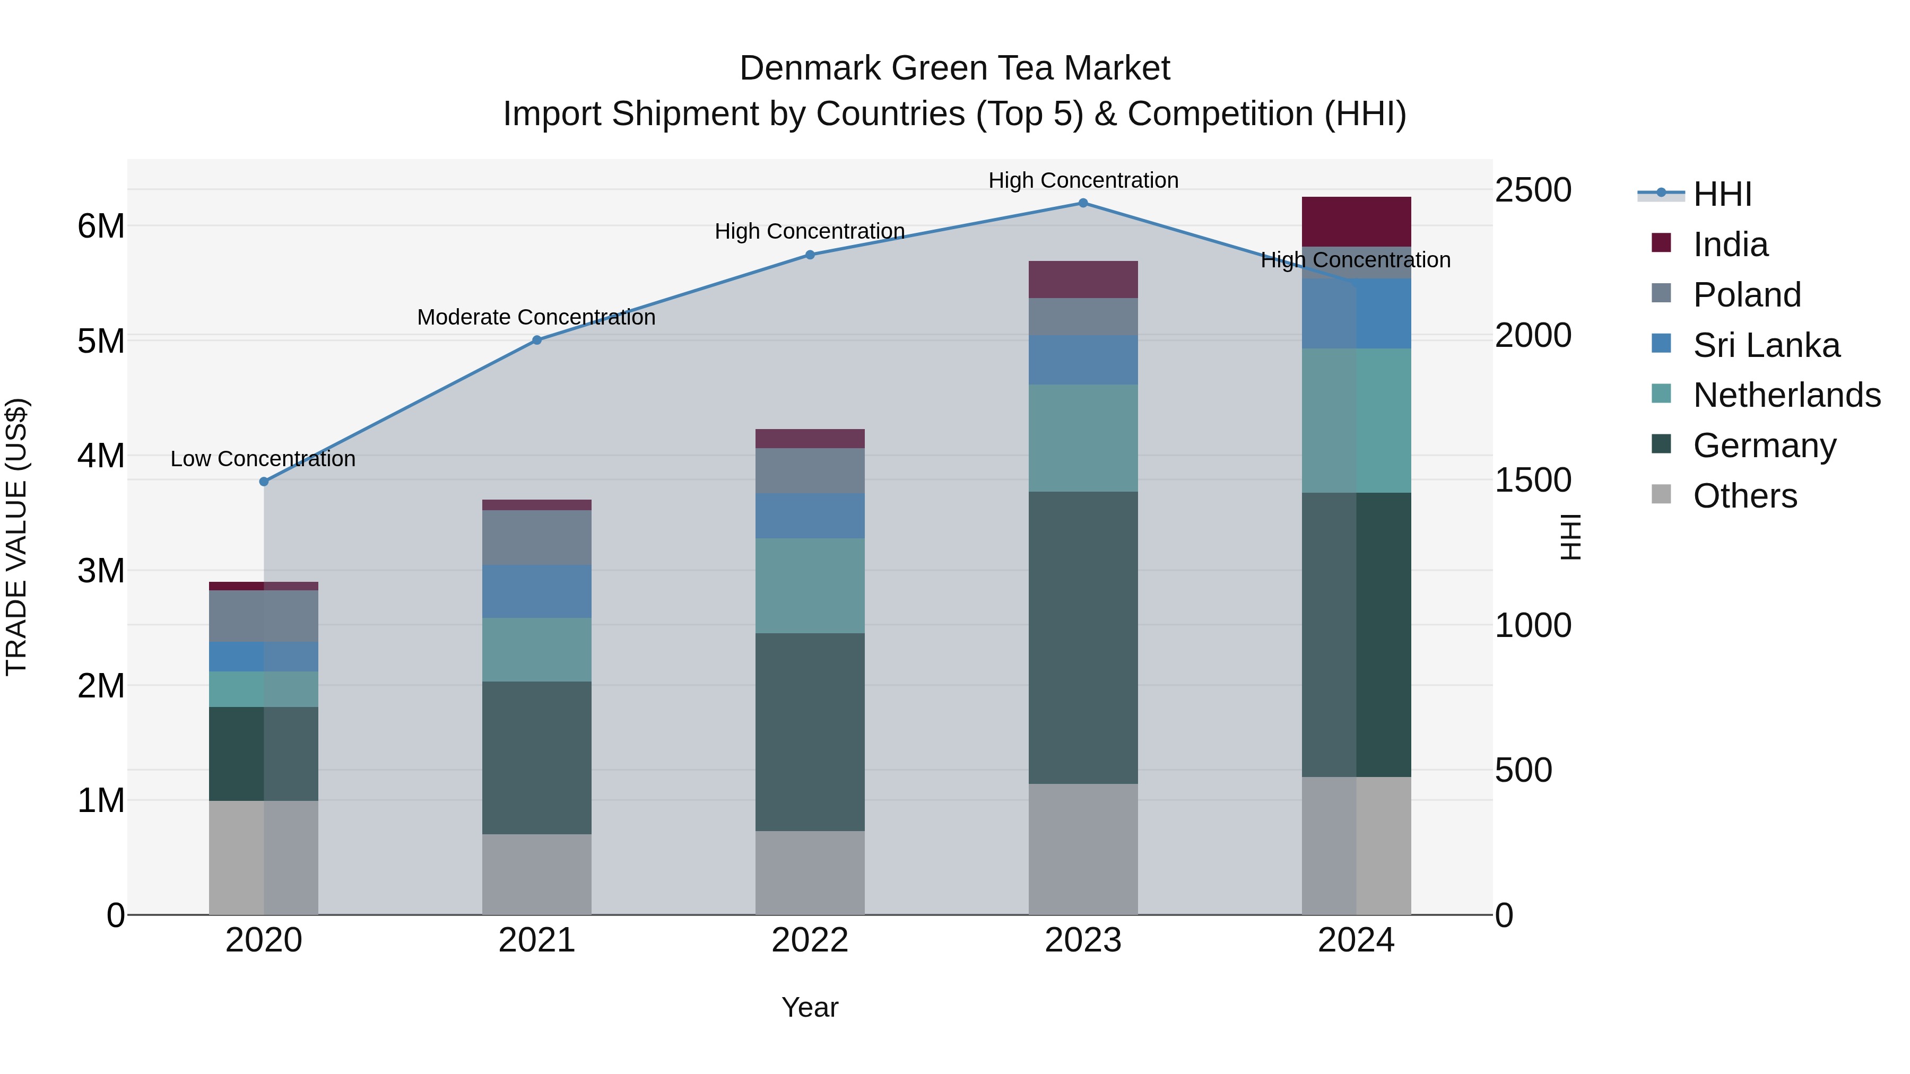Click the Moderate Concentration annotation
This screenshot has width=1910, height=1074.
(537, 317)
